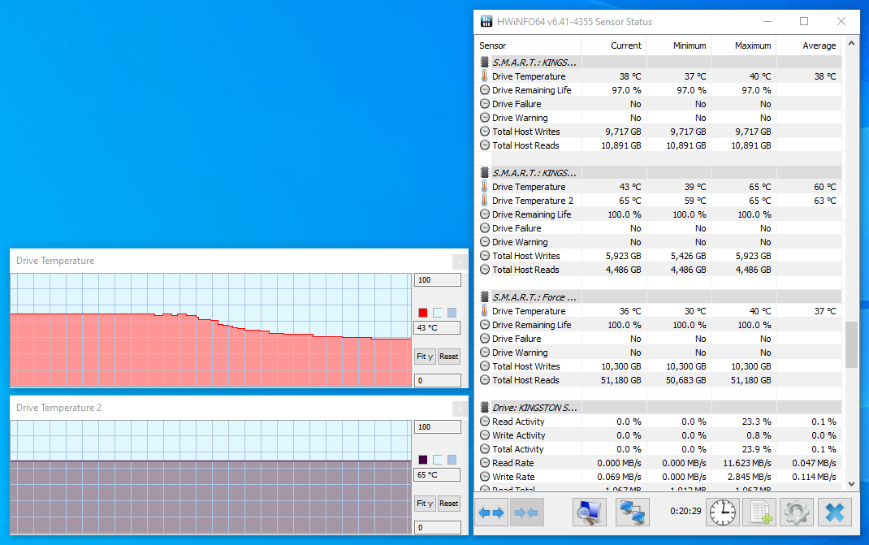Select the dark blue color swatch
The image size is (869, 545).
[422, 459]
